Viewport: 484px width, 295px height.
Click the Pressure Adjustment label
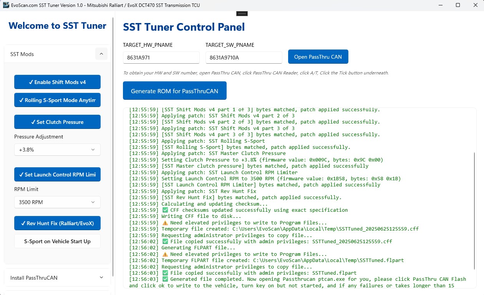(39, 137)
